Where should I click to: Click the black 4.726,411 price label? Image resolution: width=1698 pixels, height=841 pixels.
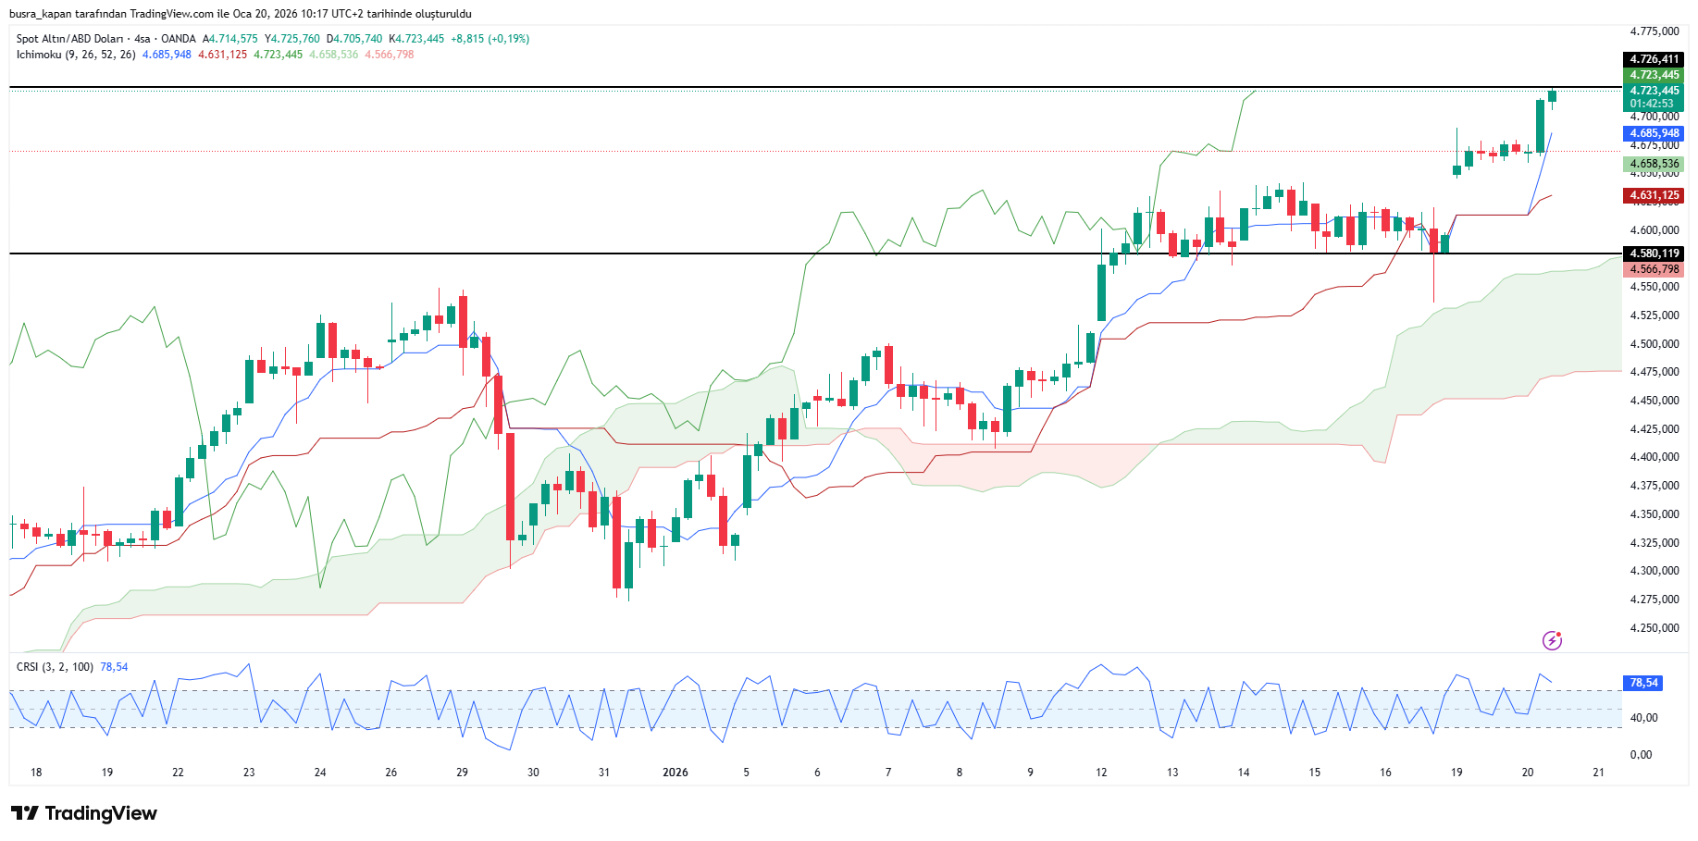coord(1654,59)
